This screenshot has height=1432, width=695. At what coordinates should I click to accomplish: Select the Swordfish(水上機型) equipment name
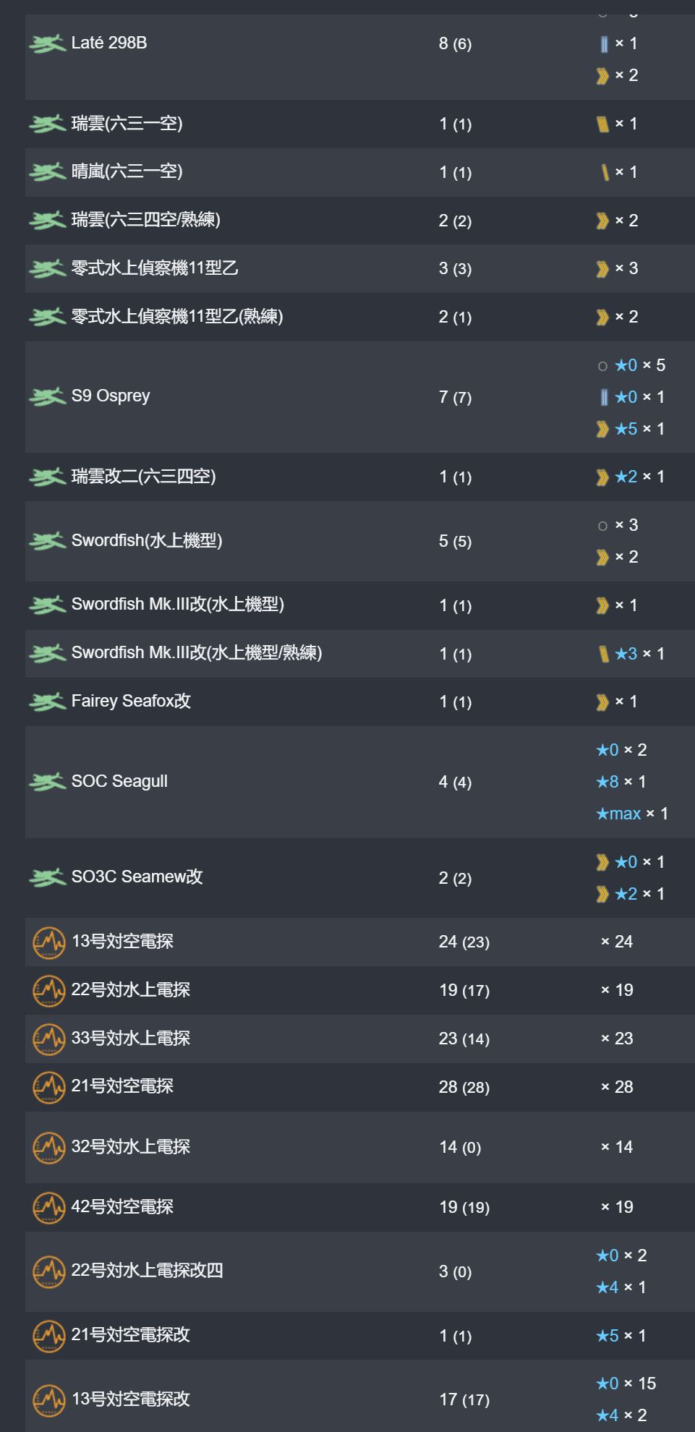[147, 541]
